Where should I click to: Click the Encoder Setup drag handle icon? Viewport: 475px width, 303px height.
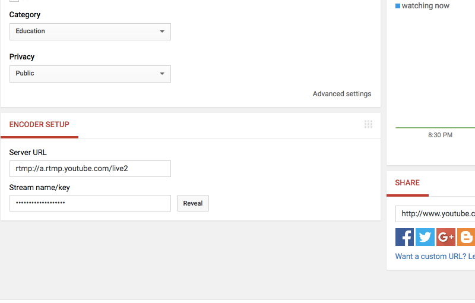(x=368, y=124)
